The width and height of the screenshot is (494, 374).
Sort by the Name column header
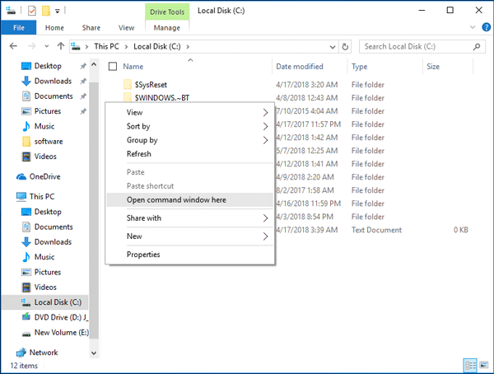pyautogui.click(x=133, y=67)
